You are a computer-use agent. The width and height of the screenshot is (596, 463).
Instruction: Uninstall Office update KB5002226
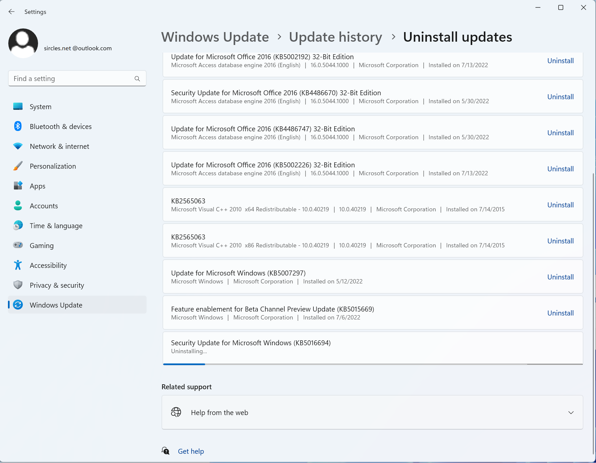click(560, 169)
